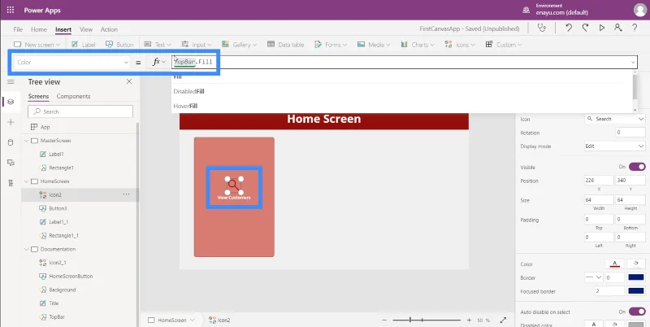Image resolution: width=650 pixels, height=327 pixels.
Task: Toggle Auto disable on select switch
Action: tap(637, 312)
